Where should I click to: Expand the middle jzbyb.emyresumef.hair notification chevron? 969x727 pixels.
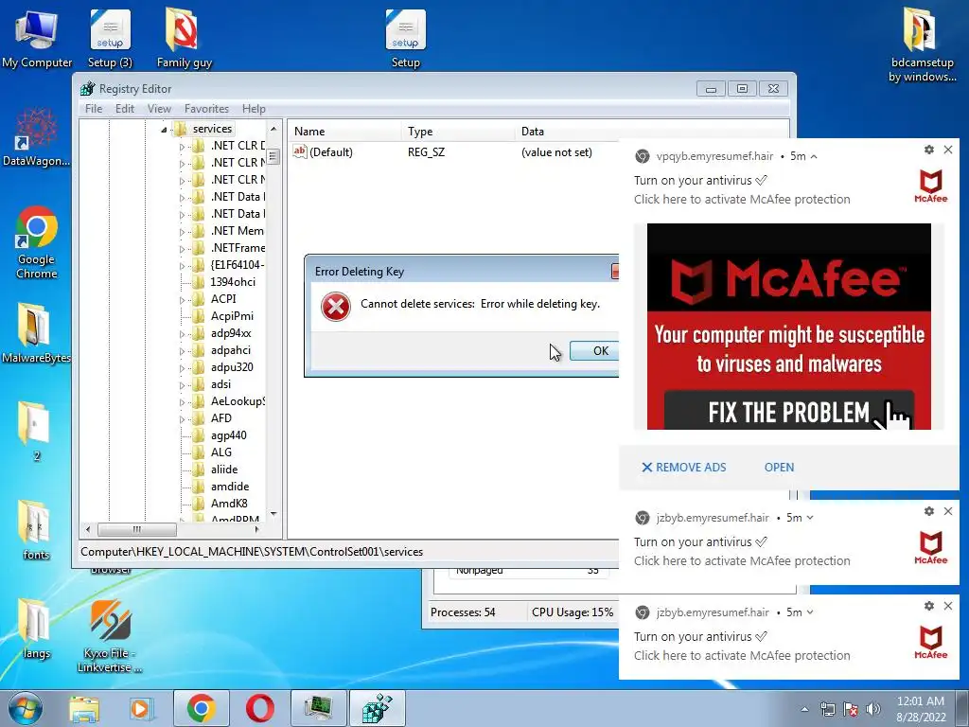coord(810,518)
